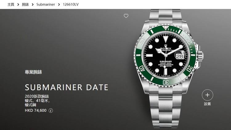This screenshot has width=231, height=130.
Task: Click the 2020新款腕錶 description line
Action: (x=37, y=96)
